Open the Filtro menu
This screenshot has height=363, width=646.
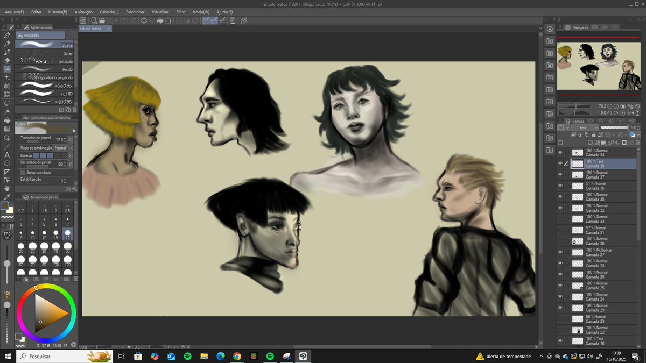tap(180, 11)
